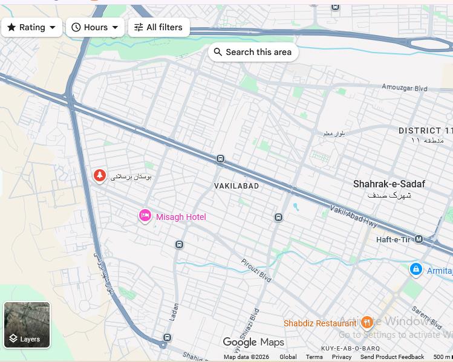Select bus stop icon near Ladan street
The height and width of the screenshot is (362, 453).
[167, 337]
